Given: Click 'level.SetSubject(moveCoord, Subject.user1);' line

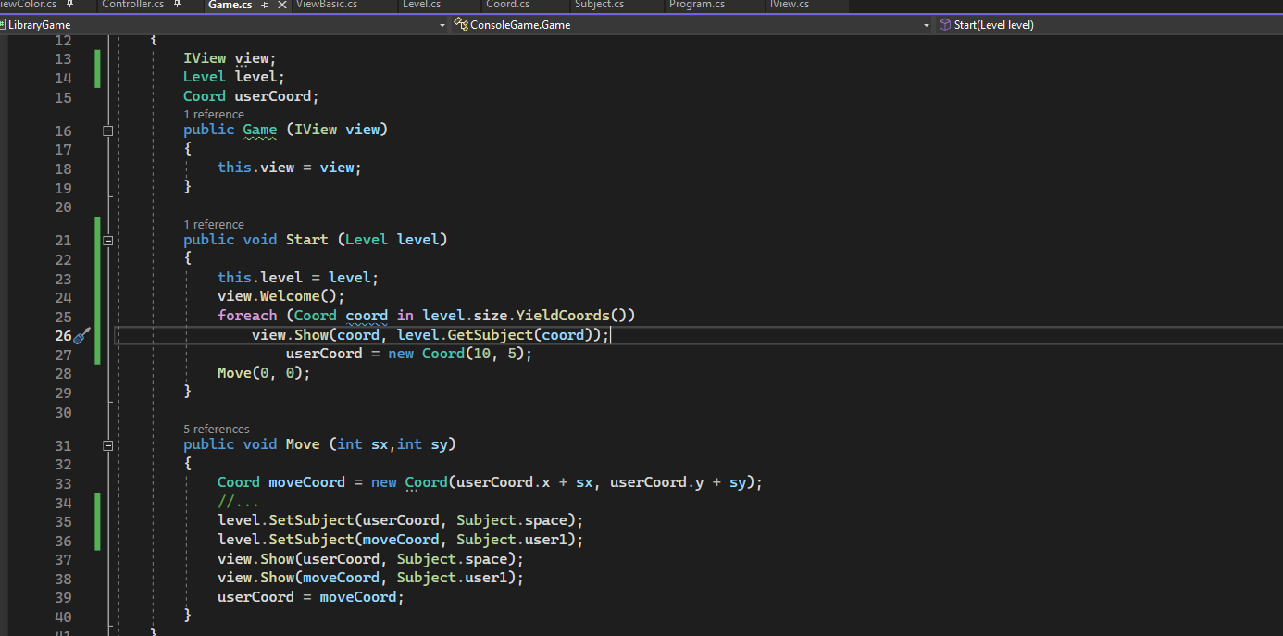Looking at the screenshot, I should coord(401,540).
